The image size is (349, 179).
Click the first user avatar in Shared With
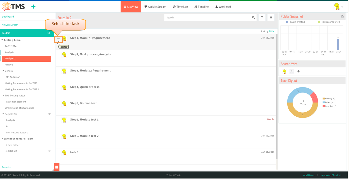click(x=285, y=71)
